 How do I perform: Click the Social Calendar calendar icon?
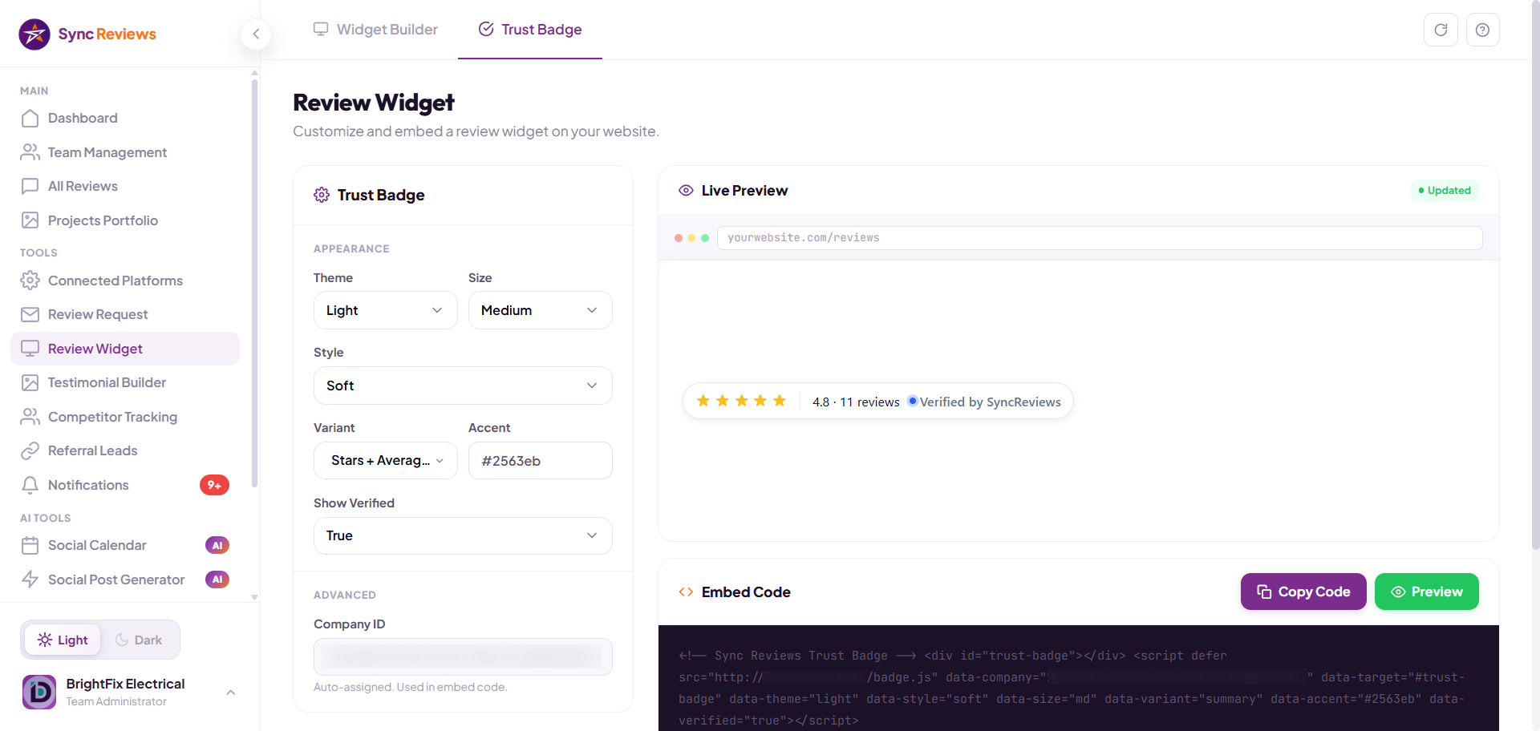pyautogui.click(x=30, y=545)
